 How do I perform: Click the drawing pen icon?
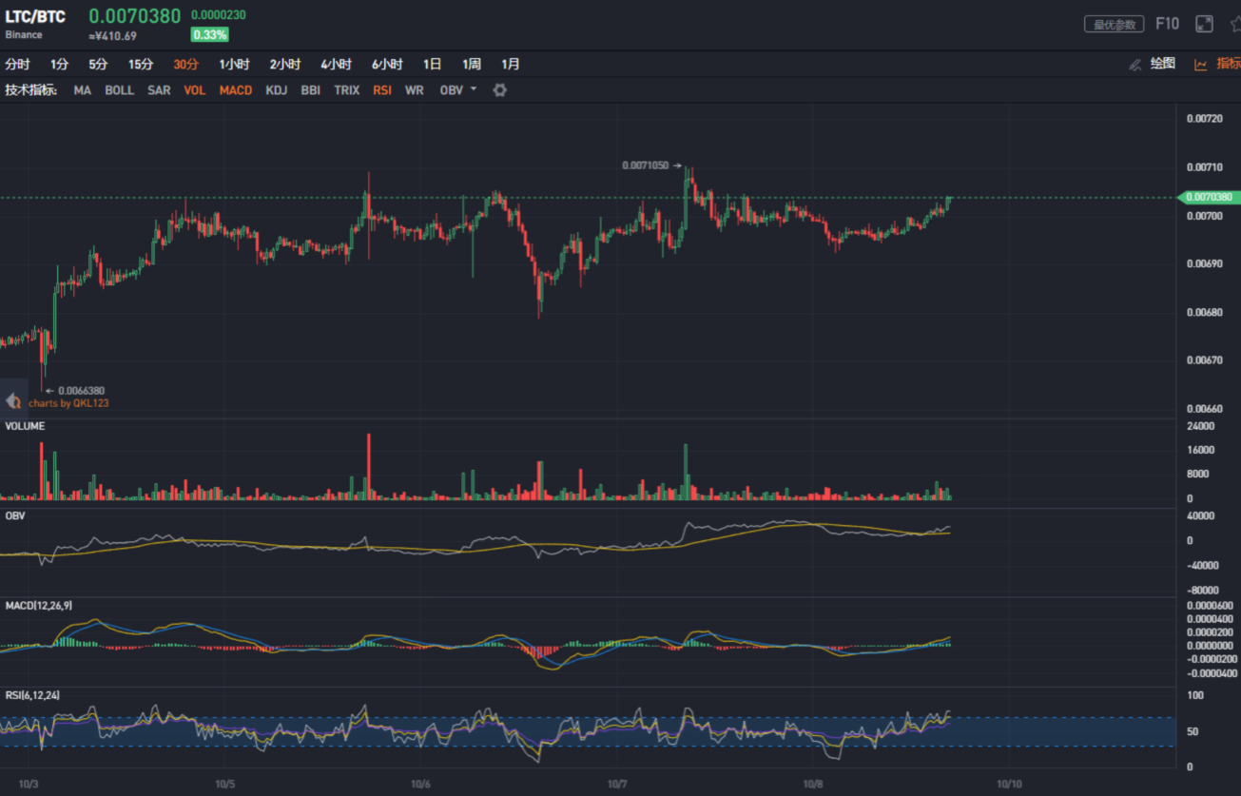(1134, 65)
